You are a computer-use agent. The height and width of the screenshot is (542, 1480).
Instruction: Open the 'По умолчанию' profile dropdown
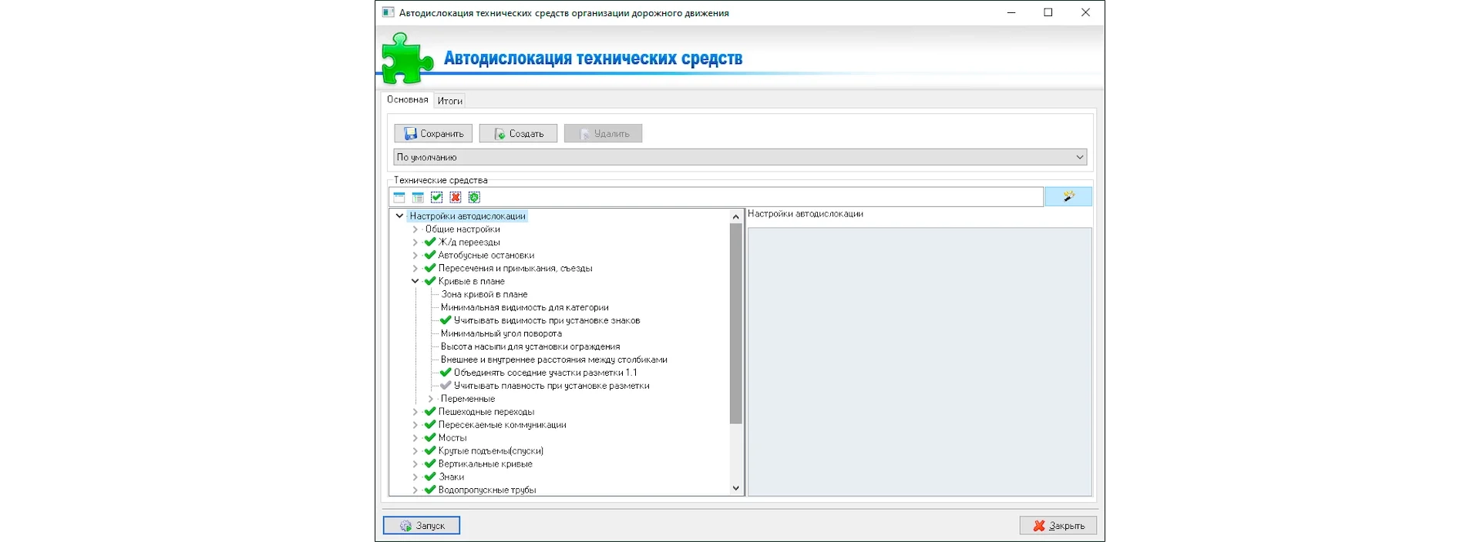(x=1079, y=157)
